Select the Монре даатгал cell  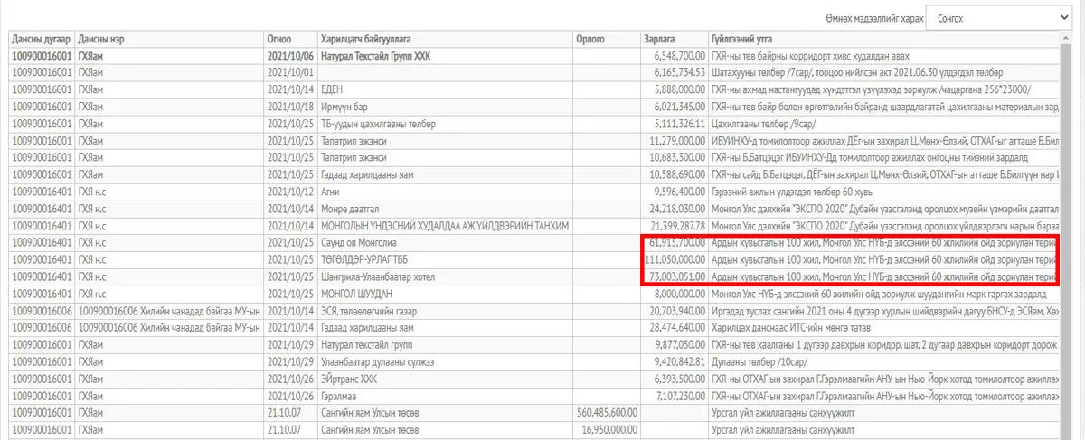coord(444,208)
